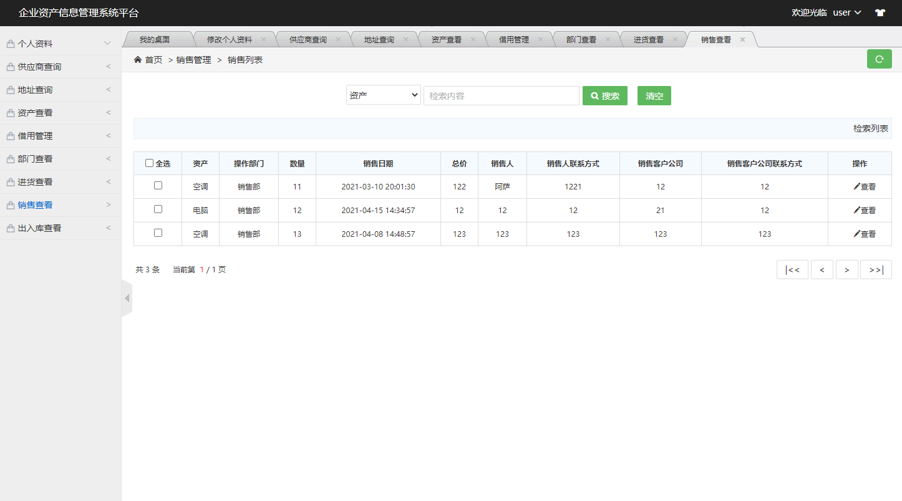Open 销售管理 from the breadcrumb
902x501 pixels.
point(193,59)
